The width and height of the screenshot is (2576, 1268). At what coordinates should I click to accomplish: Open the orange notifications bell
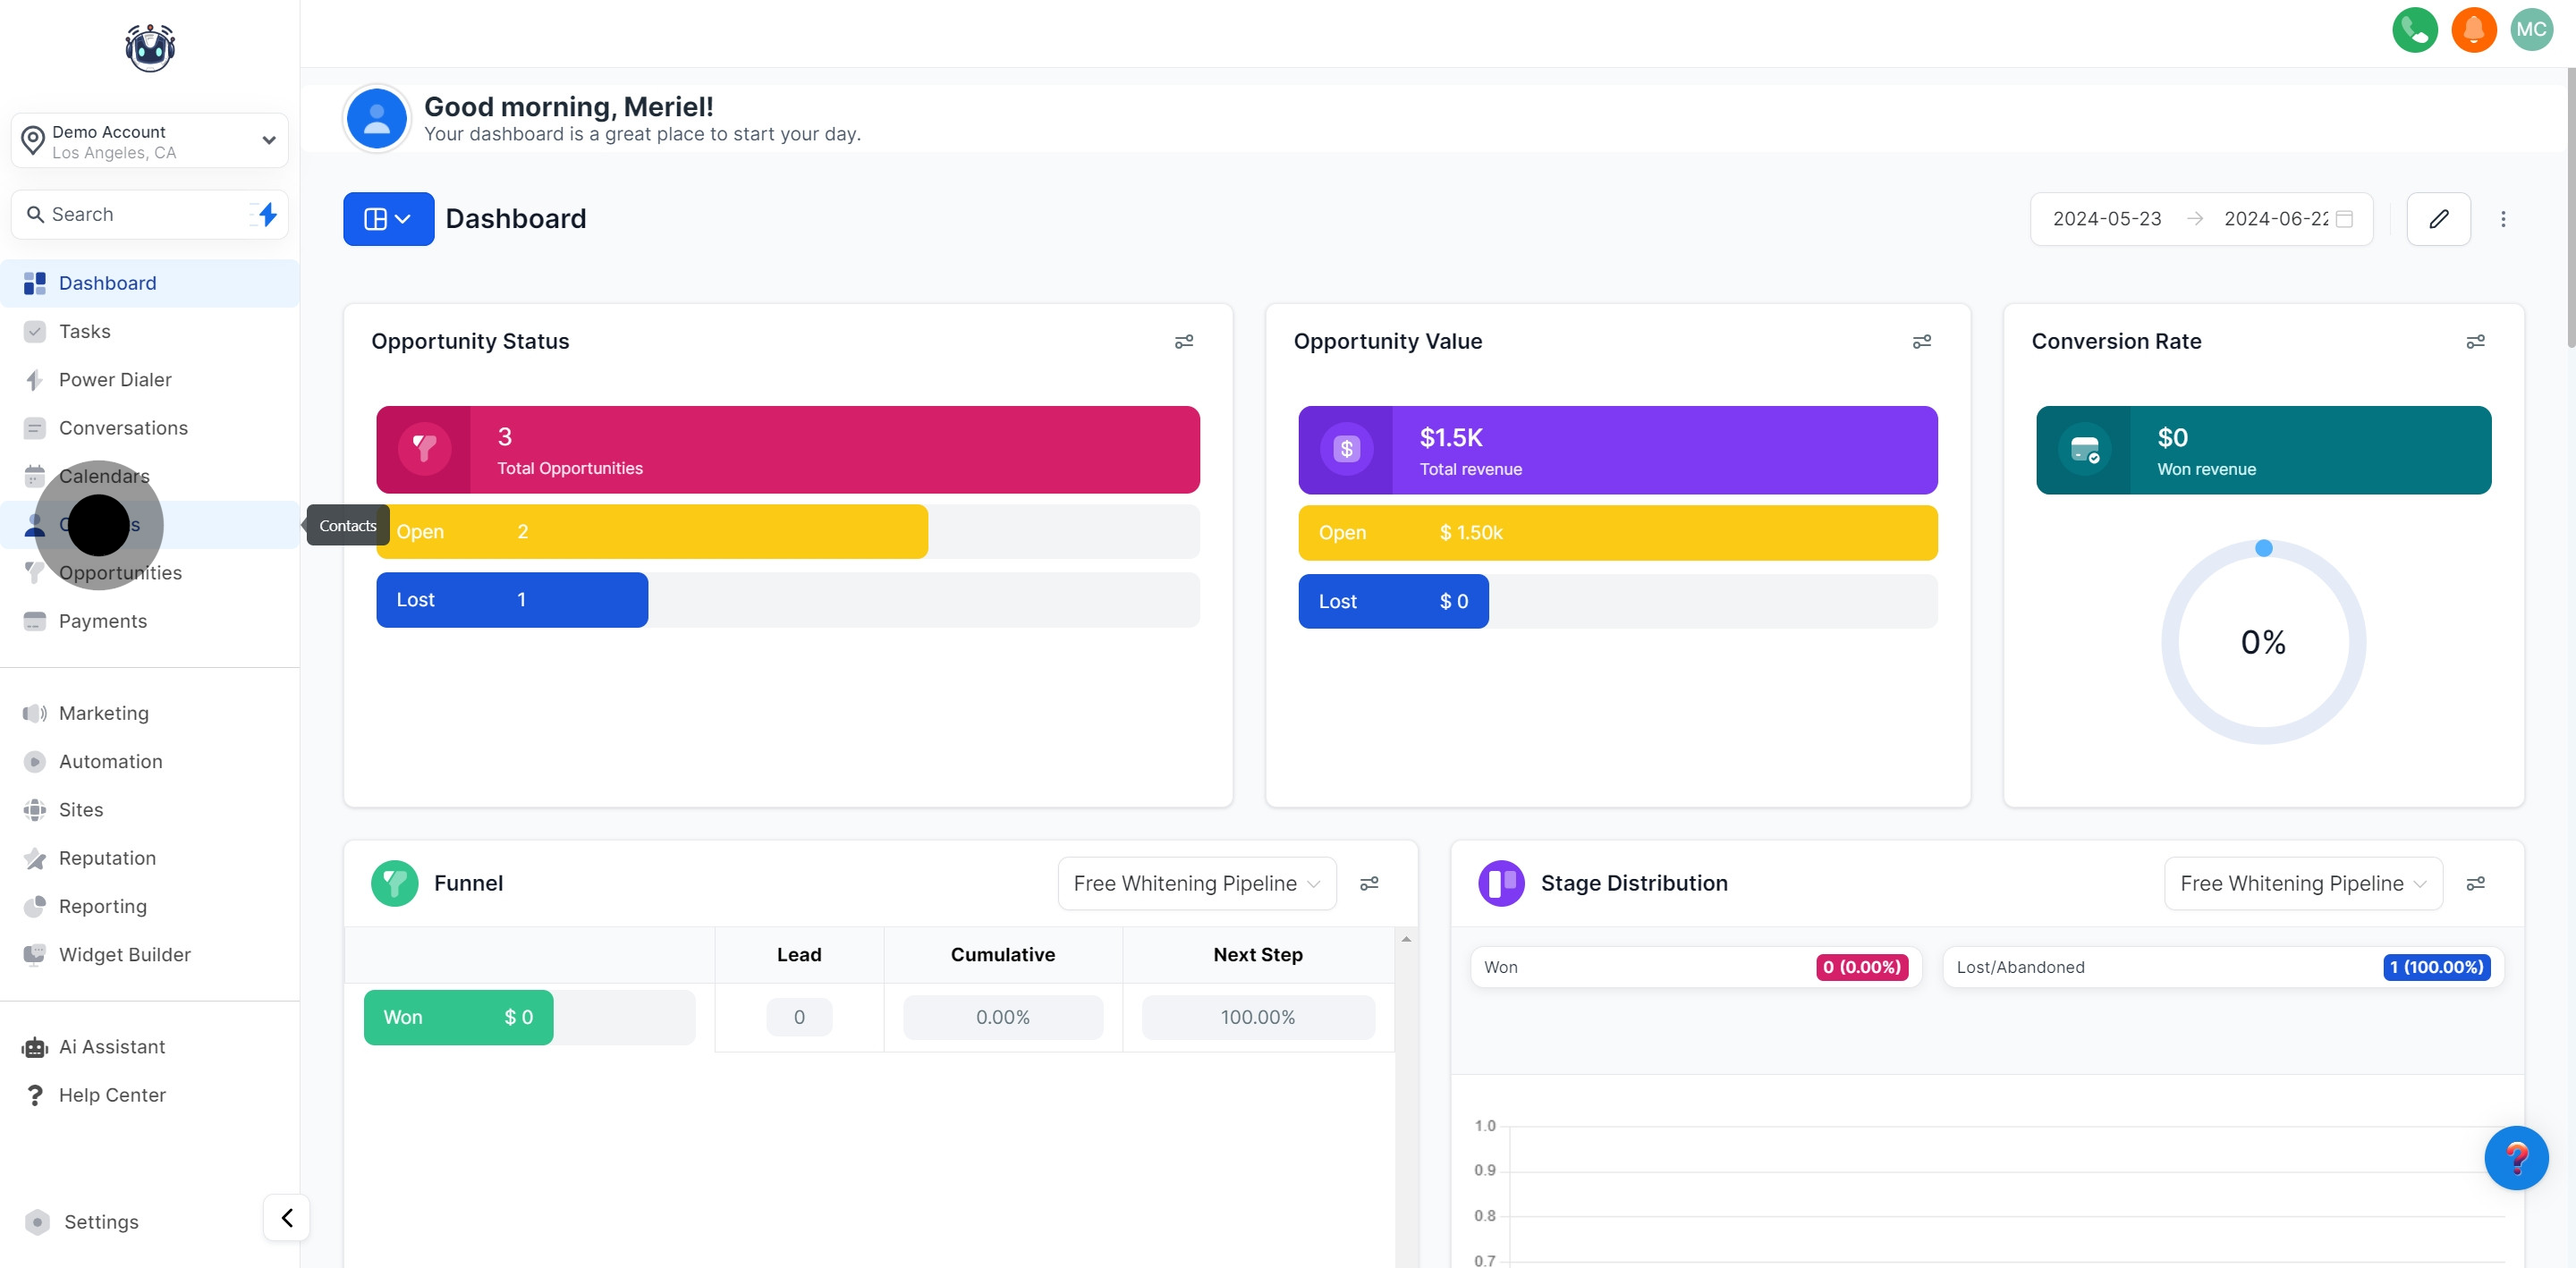pyautogui.click(x=2473, y=30)
